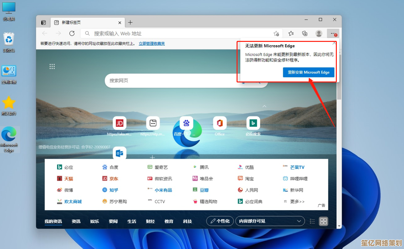
Task: Open the tab actions menu icon
Action: pyautogui.click(x=43, y=23)
